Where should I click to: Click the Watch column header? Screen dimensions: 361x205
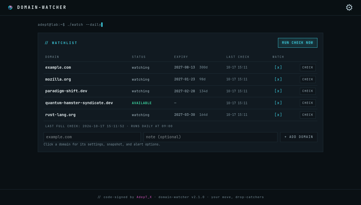pyautogui.click(x=278, y=57)
